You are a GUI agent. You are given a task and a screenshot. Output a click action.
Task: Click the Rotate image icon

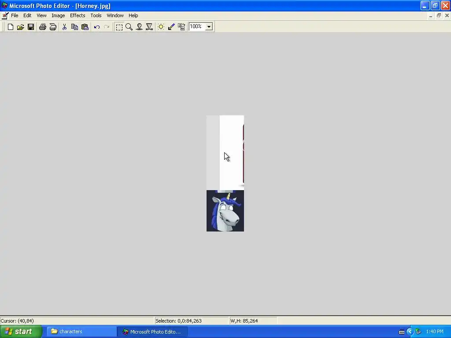[181, 27]
